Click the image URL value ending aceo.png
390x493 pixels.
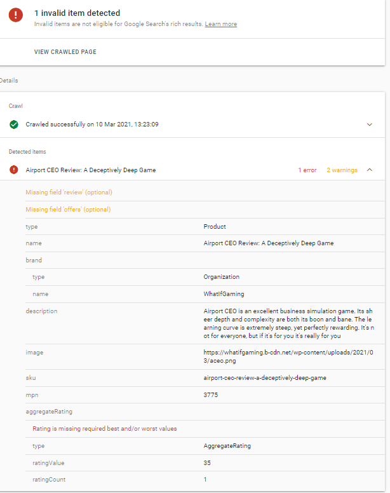[x=288, y=356]
